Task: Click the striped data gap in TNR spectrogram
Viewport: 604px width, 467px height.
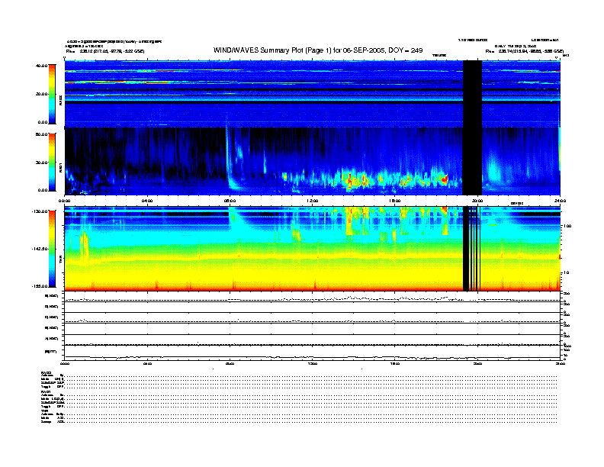Action: click(471, 249)
